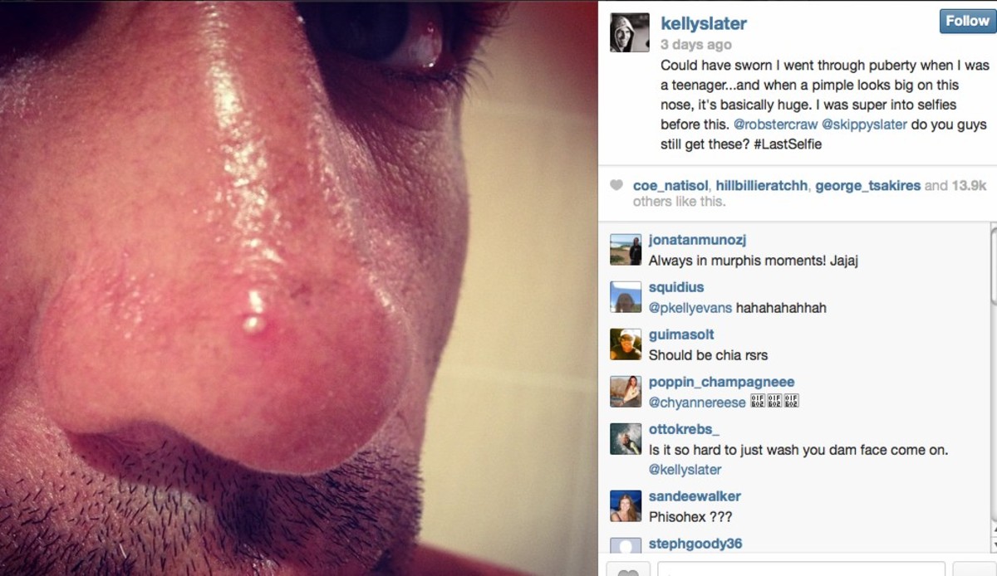The height and width of the screenshot is (576, 997).
Task: Click the heart like icon at bottom
Action: tap(629, 570)
